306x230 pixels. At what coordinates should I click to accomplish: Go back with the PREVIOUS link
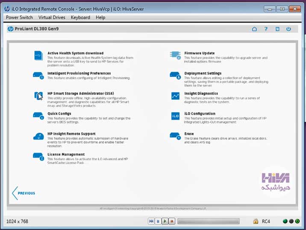pos(24,193)
